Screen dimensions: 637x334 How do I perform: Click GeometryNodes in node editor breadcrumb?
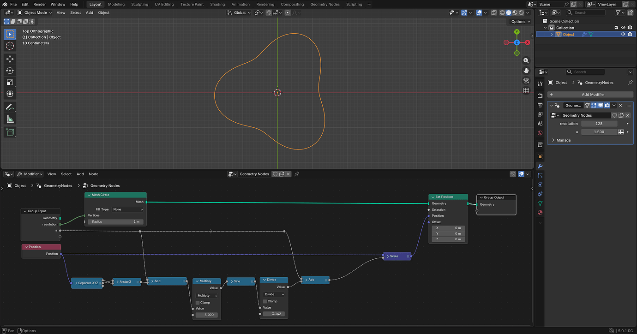click(58, 185)
